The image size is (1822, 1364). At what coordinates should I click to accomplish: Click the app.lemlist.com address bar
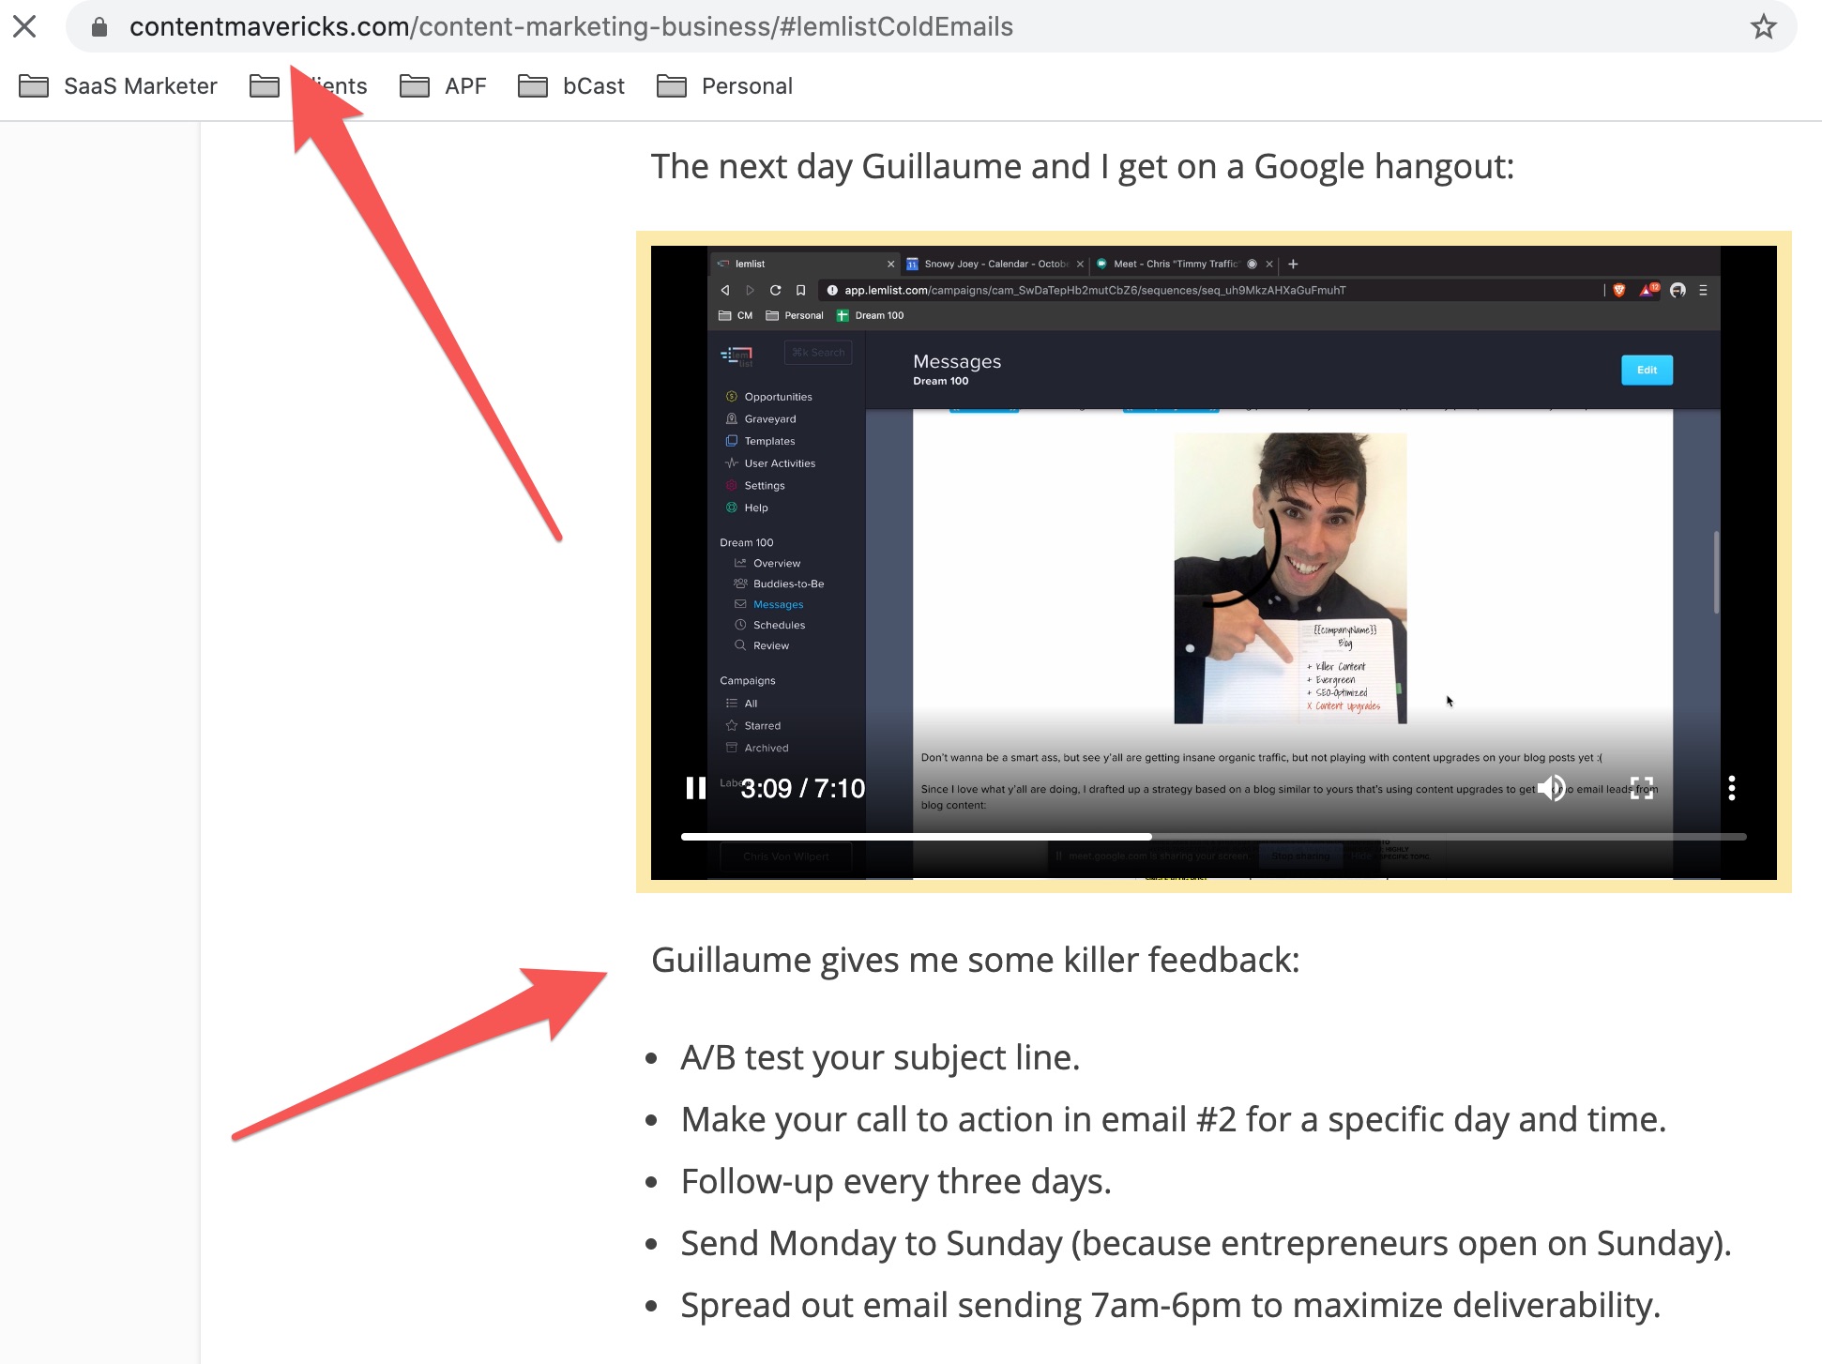(1210, 290)
